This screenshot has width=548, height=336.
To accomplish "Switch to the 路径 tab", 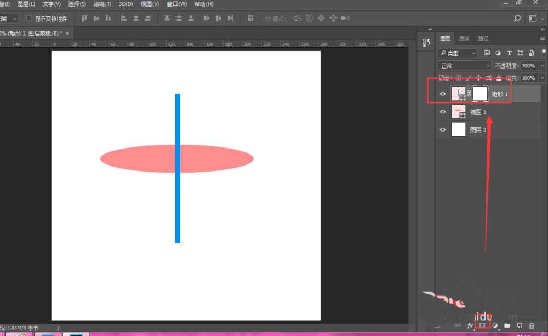I will pyautogui.click(x=483, y=39).
